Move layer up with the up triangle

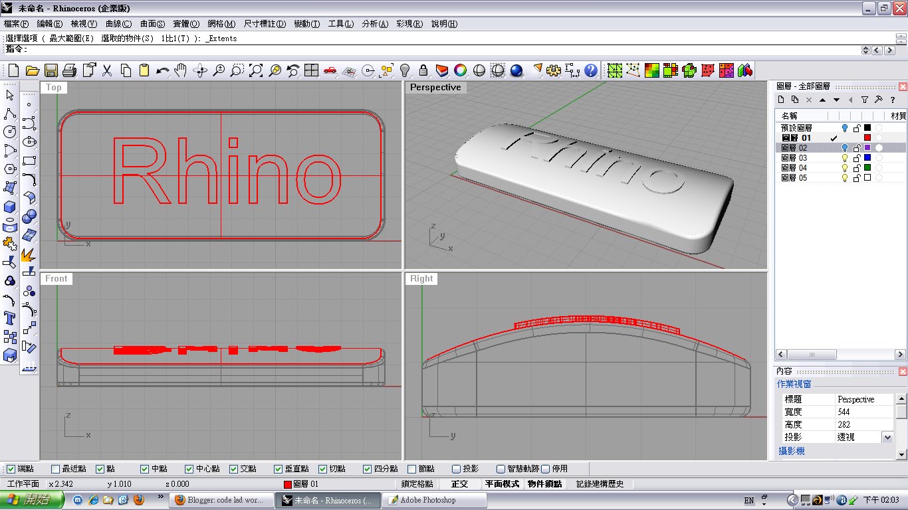click(822, 100)
